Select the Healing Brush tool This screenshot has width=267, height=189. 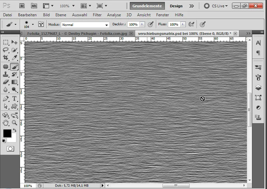point(6,67)
